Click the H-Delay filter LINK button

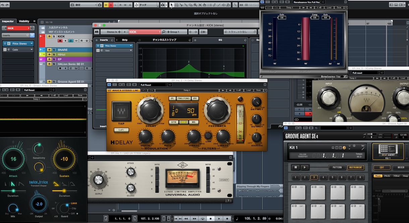pyautogui.click(x=208, y=136)
